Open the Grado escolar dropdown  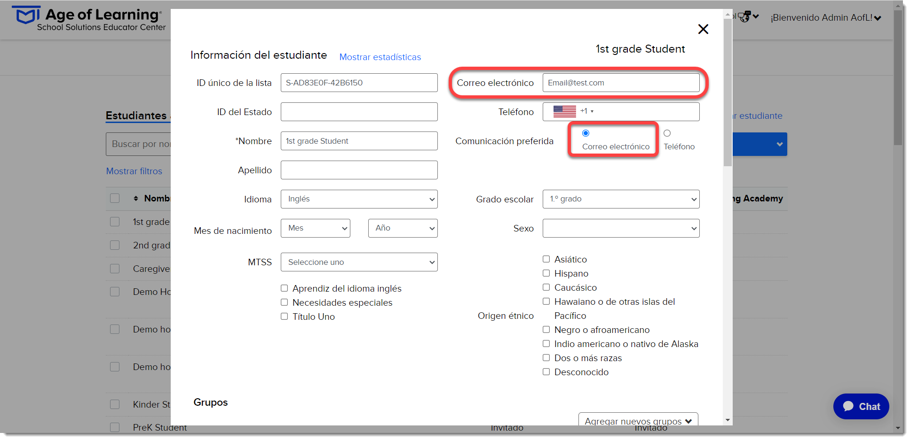point(621,199)
